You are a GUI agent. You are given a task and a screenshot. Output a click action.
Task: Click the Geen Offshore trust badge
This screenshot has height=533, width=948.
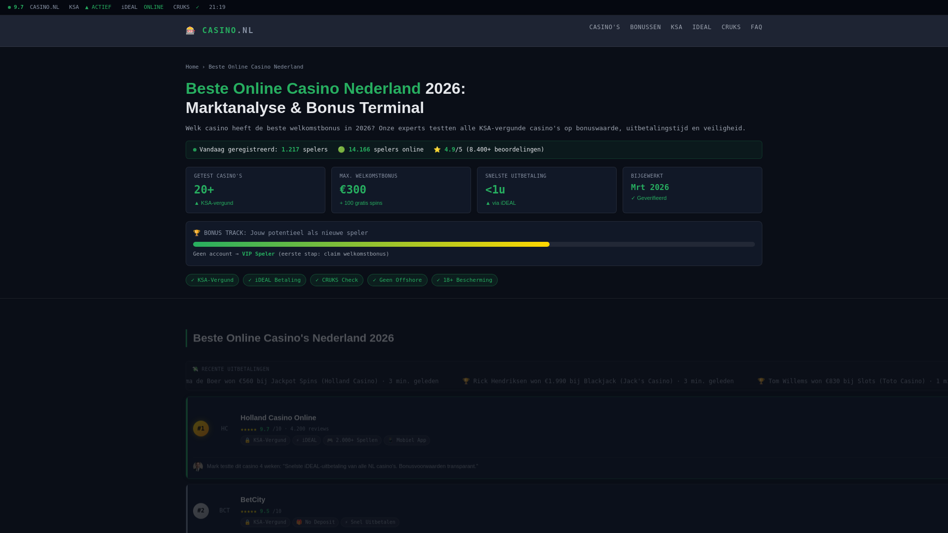pyautogui.click(x=397, y=280)
